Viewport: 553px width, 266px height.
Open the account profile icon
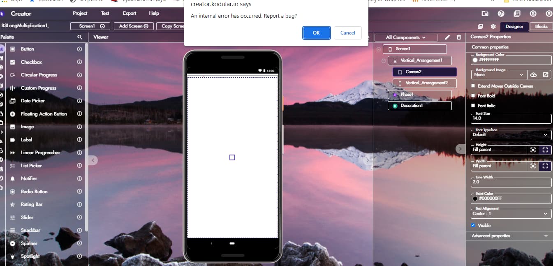pos(549,14)
